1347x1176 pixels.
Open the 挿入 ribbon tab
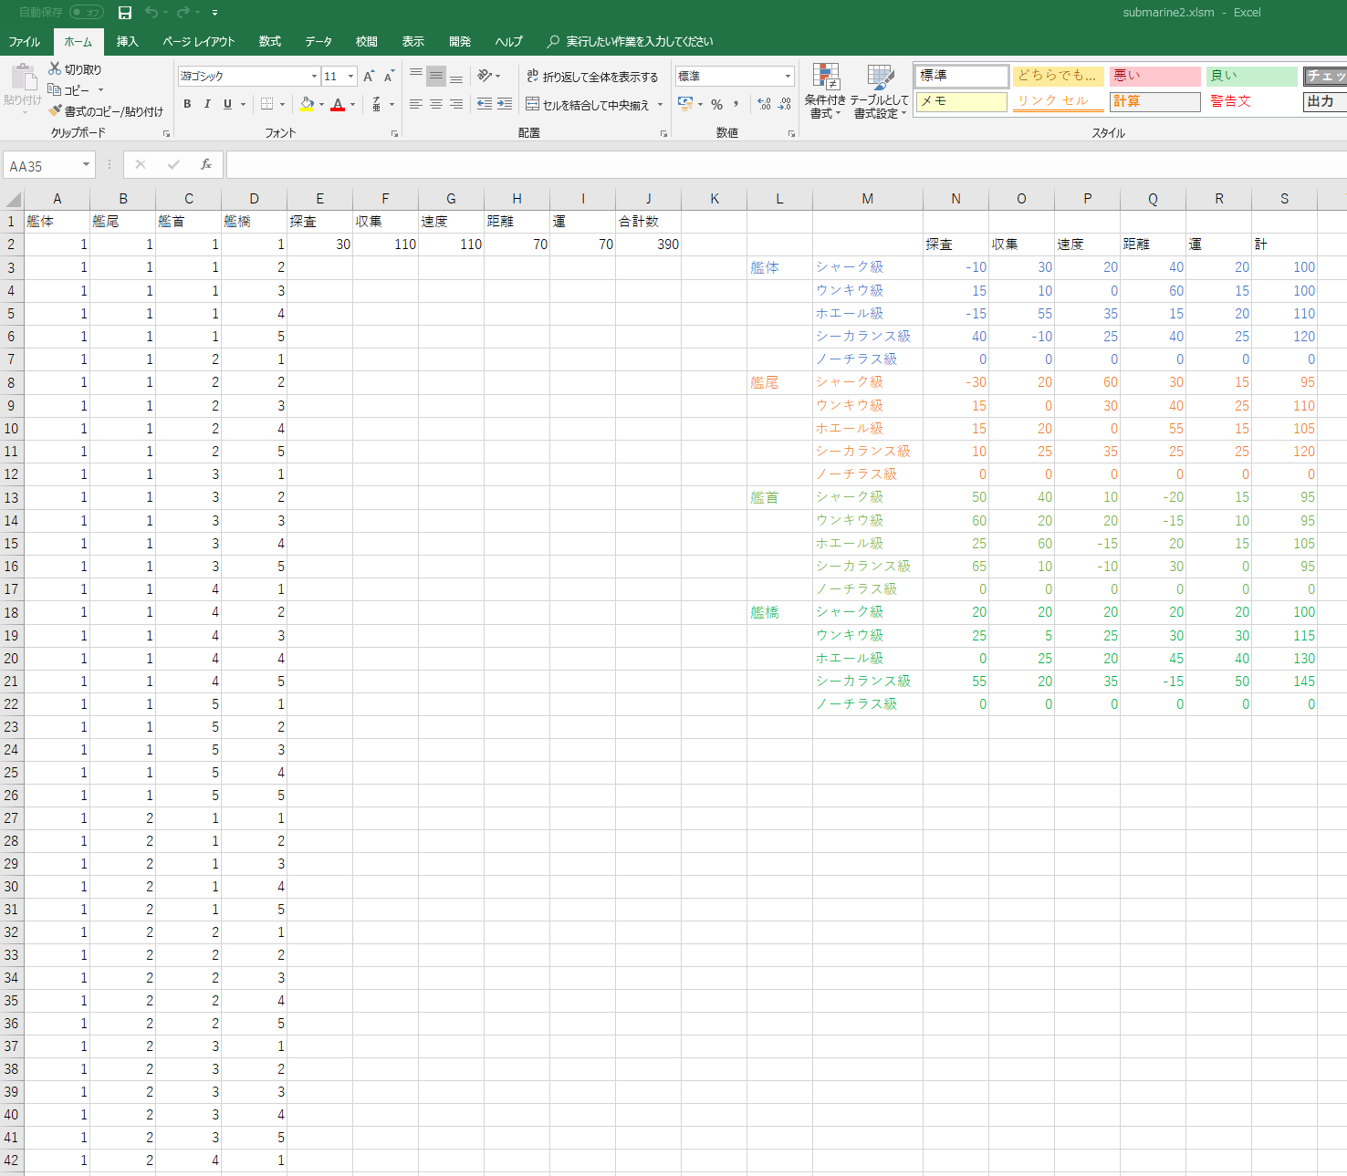tap(127, 41)
